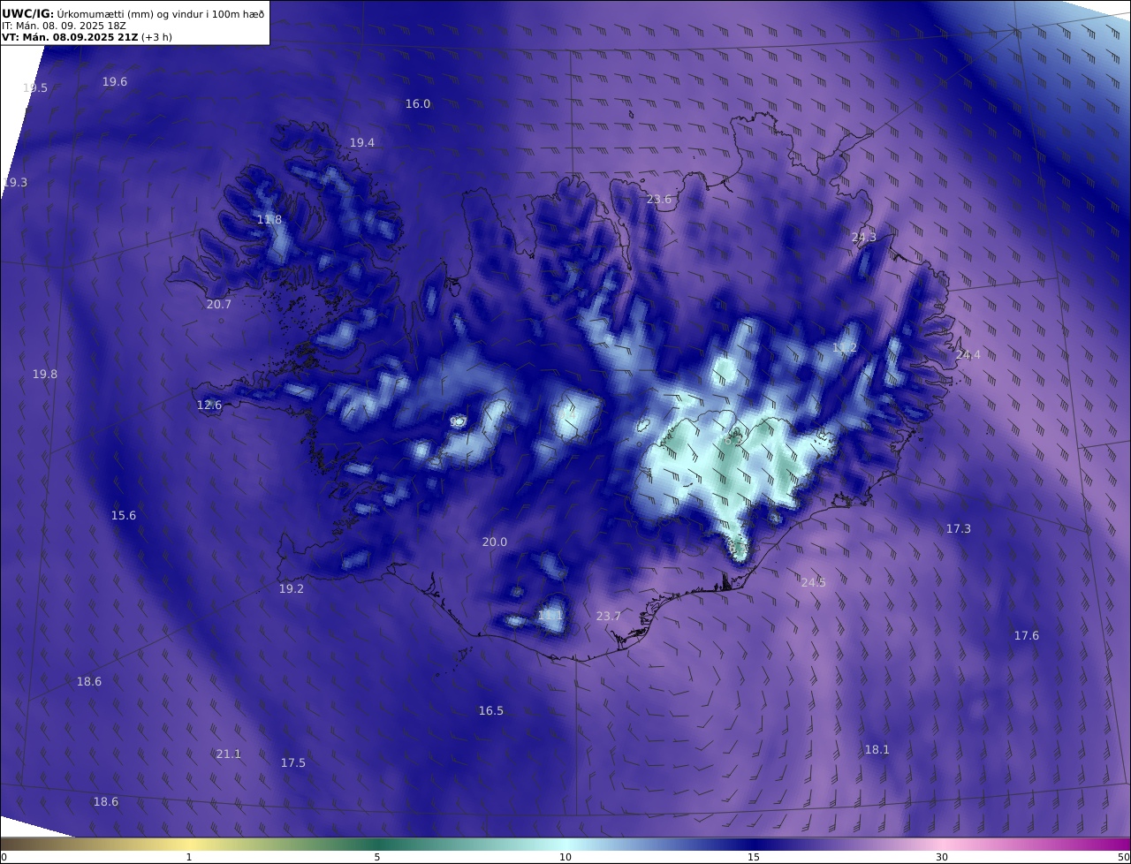The image size is (1131, 864).
Task: Click the 15.6 value label
Action: [124, 516]
